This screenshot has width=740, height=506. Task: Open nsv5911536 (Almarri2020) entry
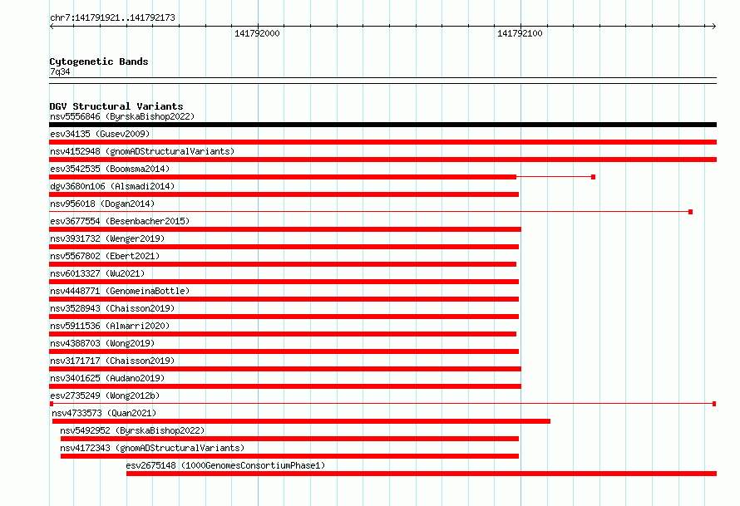(110, 326)
